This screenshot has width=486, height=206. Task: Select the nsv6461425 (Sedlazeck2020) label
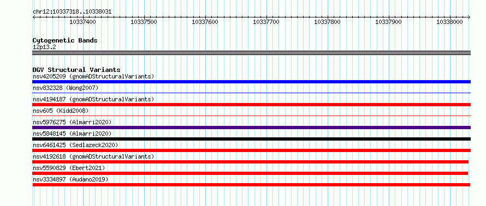click(x=75, y=145)
